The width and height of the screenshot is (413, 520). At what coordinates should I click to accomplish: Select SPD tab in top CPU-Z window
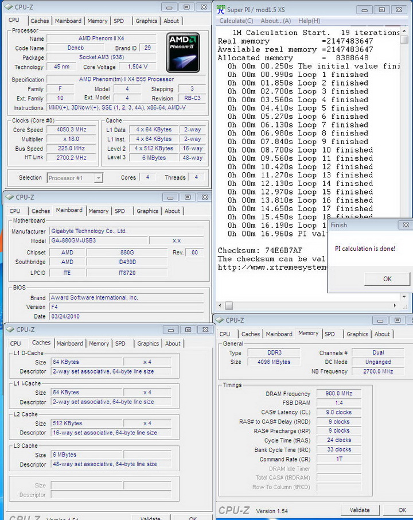(119, 21)
